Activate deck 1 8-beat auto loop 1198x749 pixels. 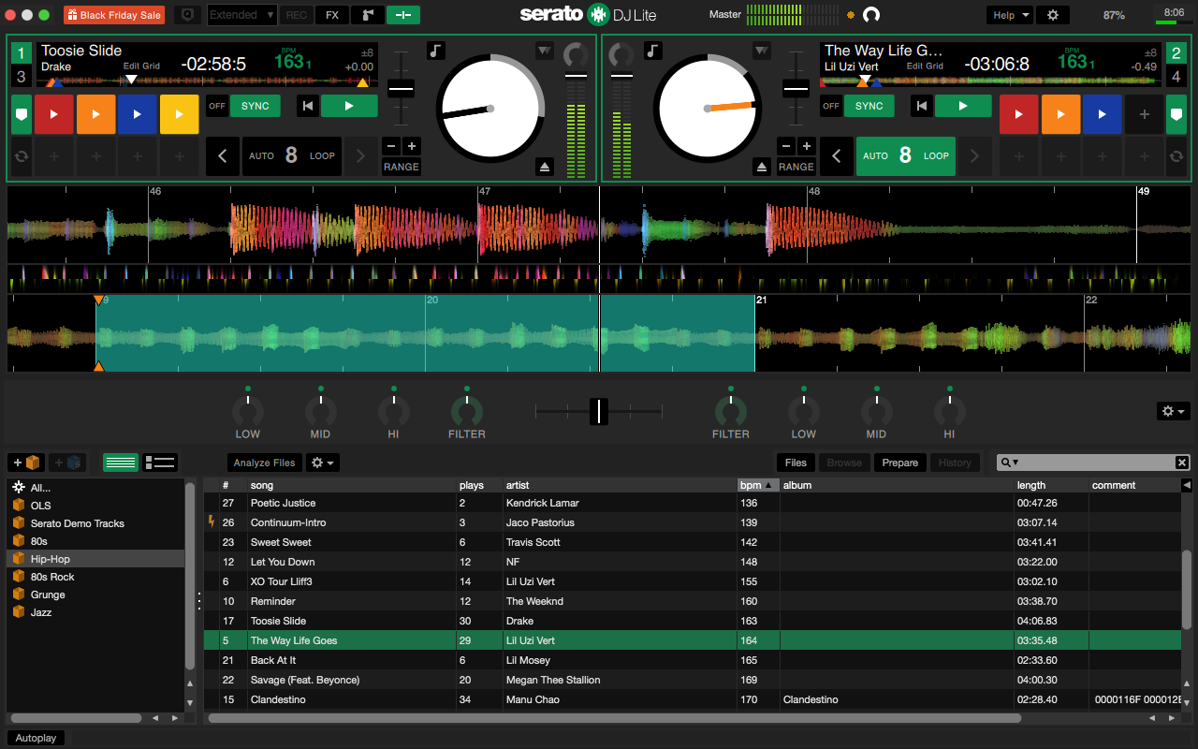291,156
